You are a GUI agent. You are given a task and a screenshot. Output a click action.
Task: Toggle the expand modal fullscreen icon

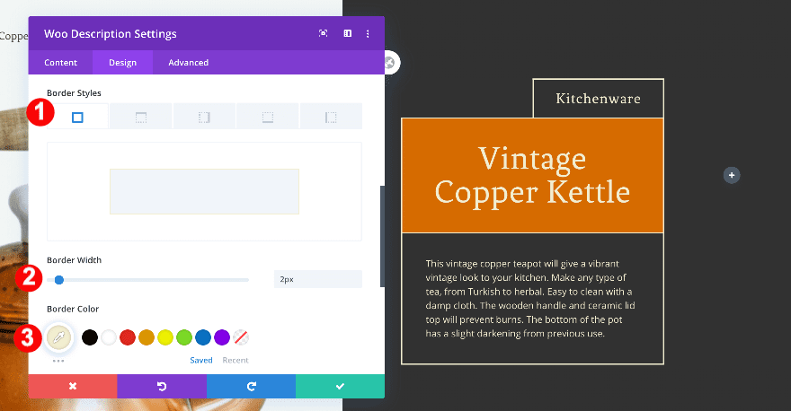click(324, 33)
